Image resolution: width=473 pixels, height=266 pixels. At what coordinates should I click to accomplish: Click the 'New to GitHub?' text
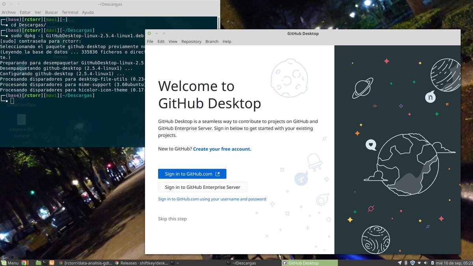pos(175,149)
